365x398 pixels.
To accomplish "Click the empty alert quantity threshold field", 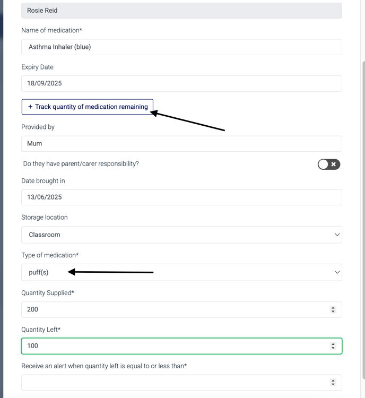I will (181, 383).
